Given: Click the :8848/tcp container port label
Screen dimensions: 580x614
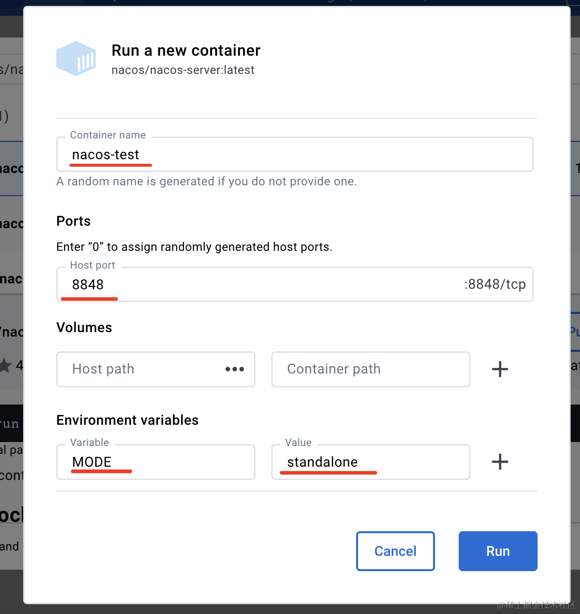Looking at the screenshot, I should [x=495, y=284].
